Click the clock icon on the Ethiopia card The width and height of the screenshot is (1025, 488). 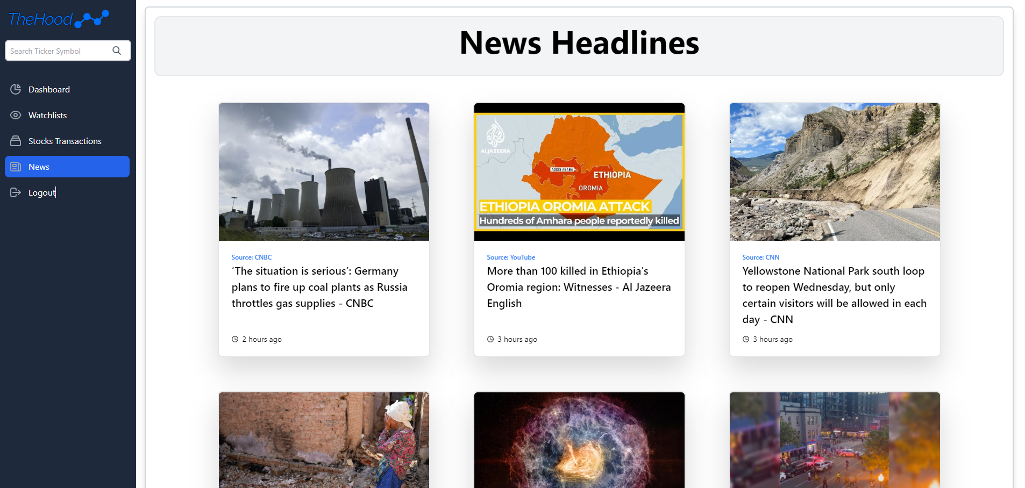point(490,339)
